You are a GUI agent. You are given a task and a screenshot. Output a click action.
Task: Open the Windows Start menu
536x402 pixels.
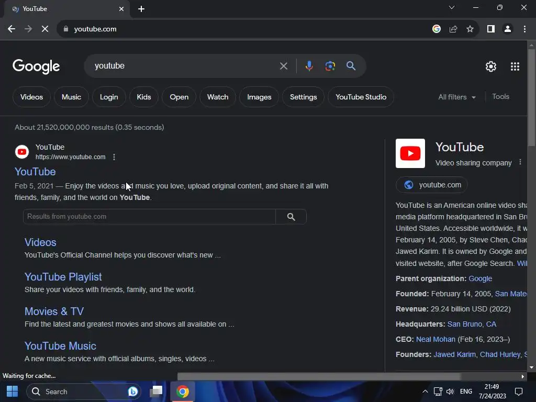[x=13, y=392]
